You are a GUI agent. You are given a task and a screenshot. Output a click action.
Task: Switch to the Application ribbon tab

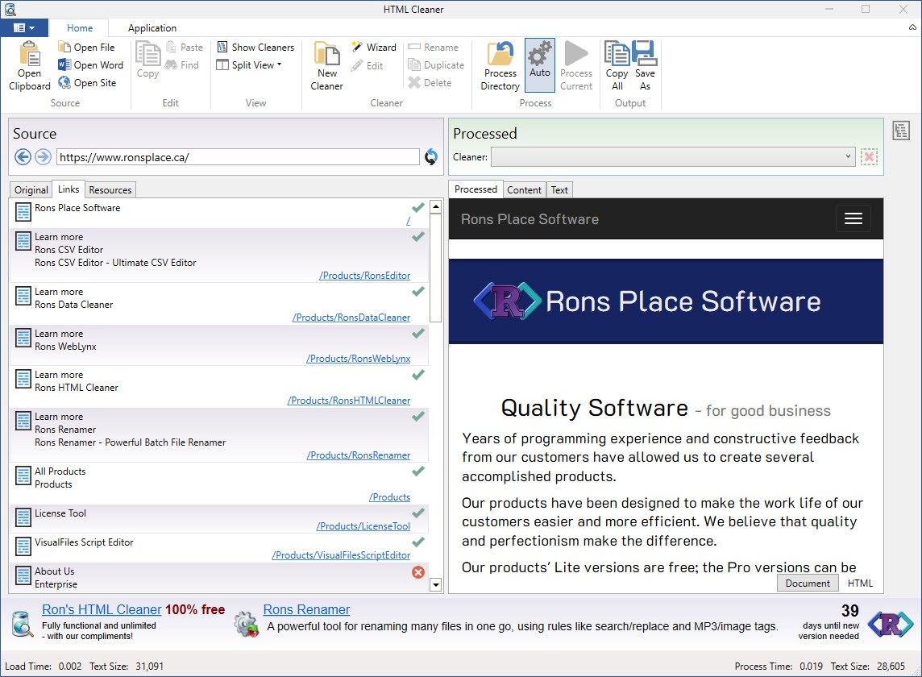[x=152, y=28]
